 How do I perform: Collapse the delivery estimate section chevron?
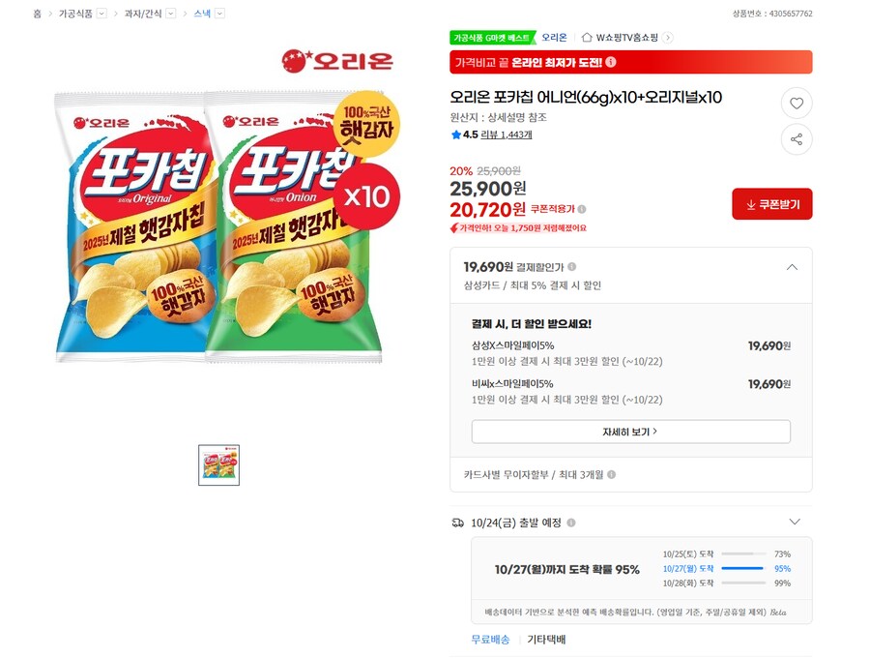click(793, 521)
